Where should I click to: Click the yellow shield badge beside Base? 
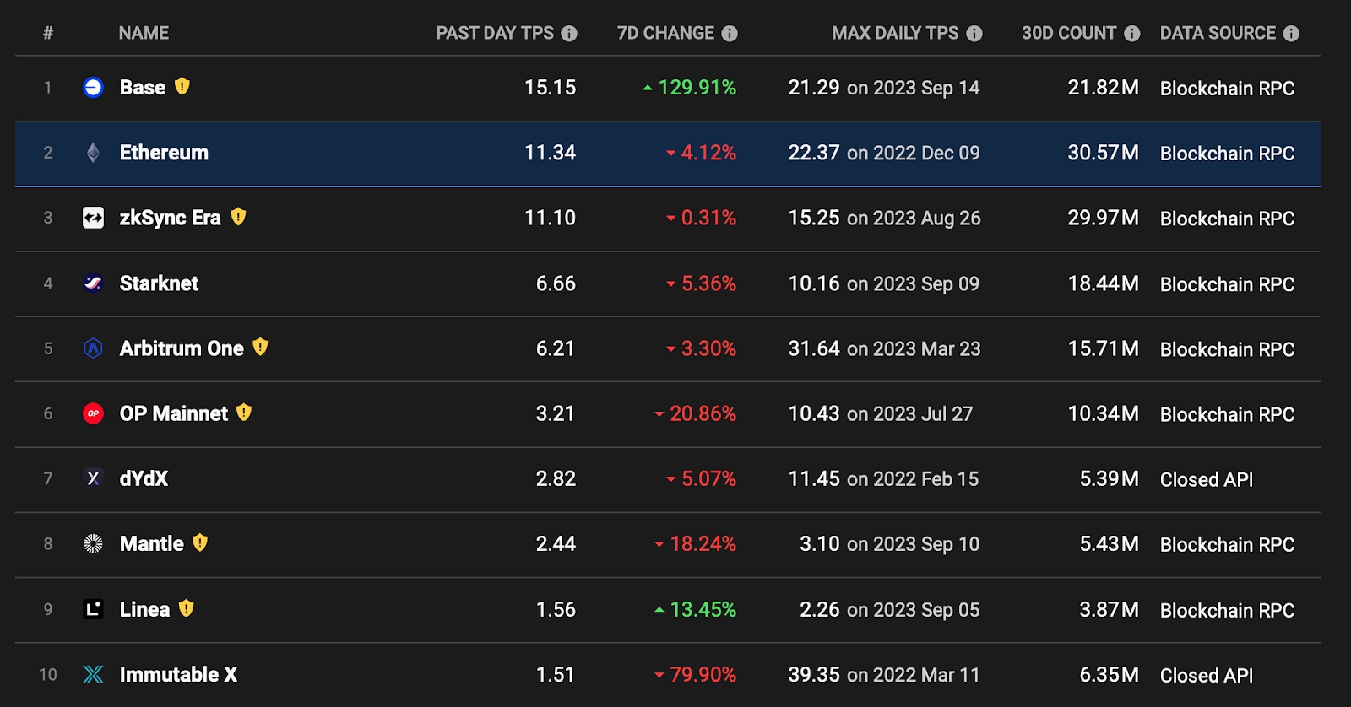click(x=182, y=86)
